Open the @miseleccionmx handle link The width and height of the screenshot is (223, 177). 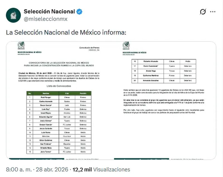tap(45, 19)
